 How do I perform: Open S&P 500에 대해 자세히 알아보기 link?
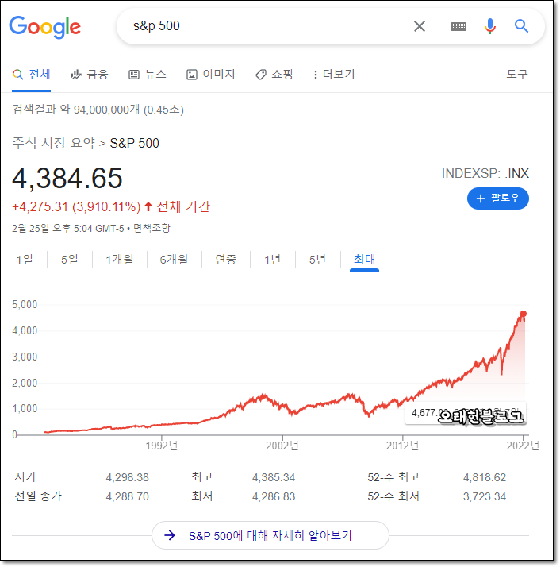pyautogui.click(x=270, y=535)
